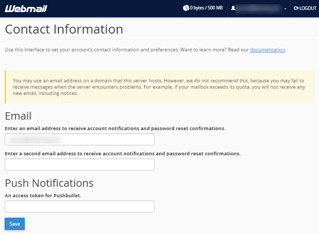Focus the second email address field
The height and width of the screenshot is (234, 319).
point(79,165)
